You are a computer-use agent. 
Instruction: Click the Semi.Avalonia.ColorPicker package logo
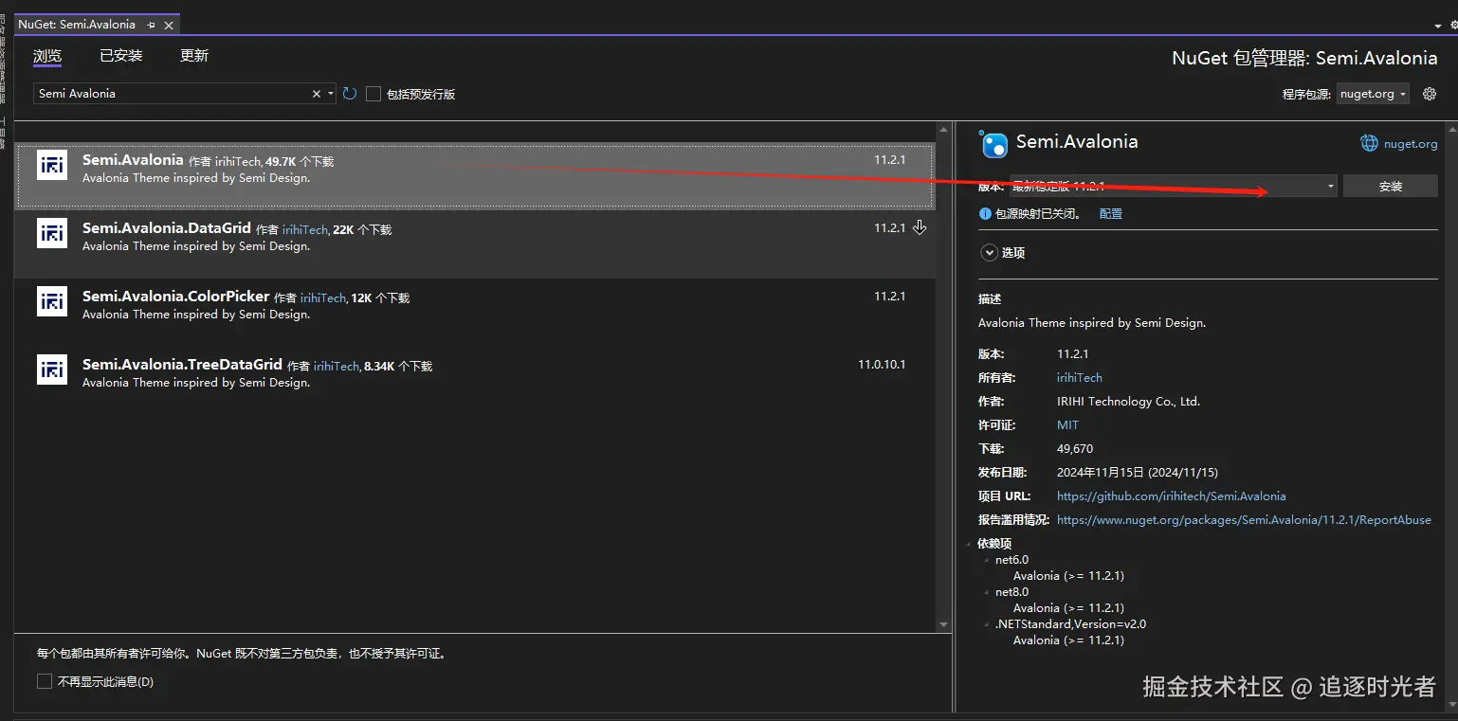[52, 301]
